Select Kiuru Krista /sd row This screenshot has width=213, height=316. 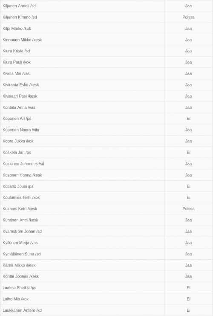click(x=106, y=51)
